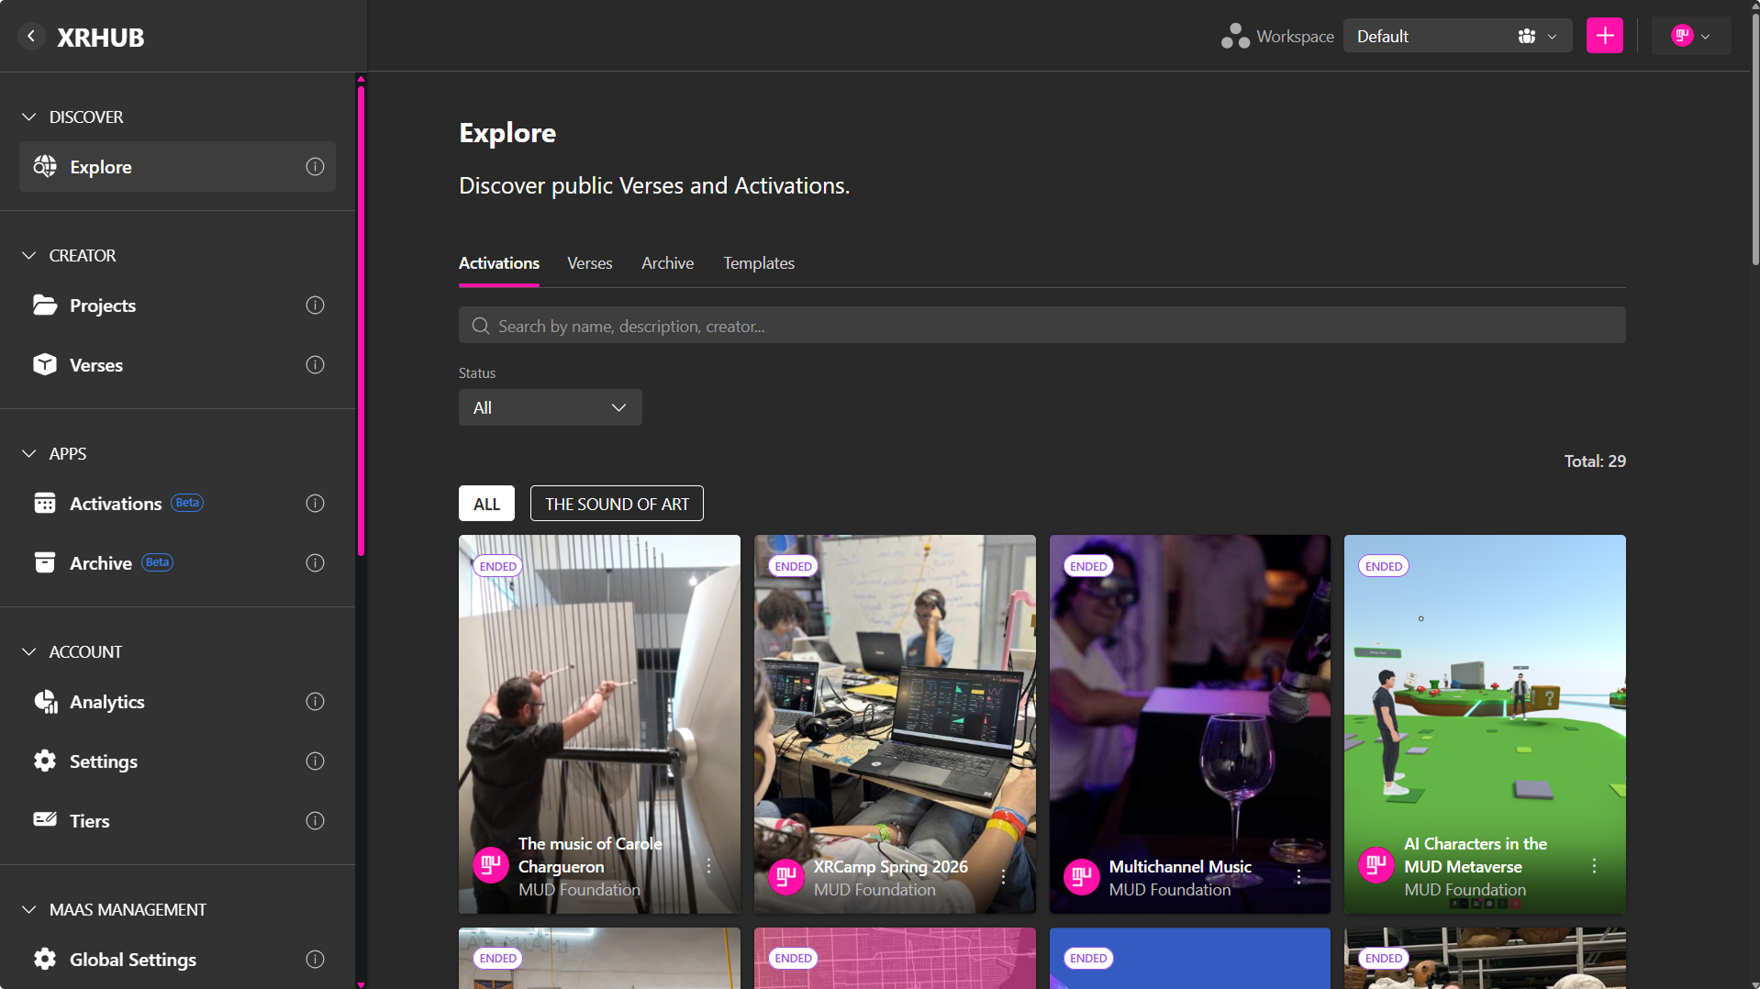Screen dimensions: 1760x989
Task: Select THE SOUND OF ART filter
Action: pos(617,504)
